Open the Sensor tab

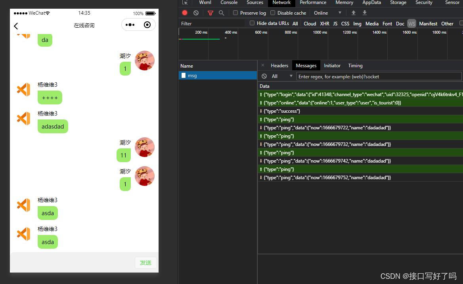pos(452,2)
